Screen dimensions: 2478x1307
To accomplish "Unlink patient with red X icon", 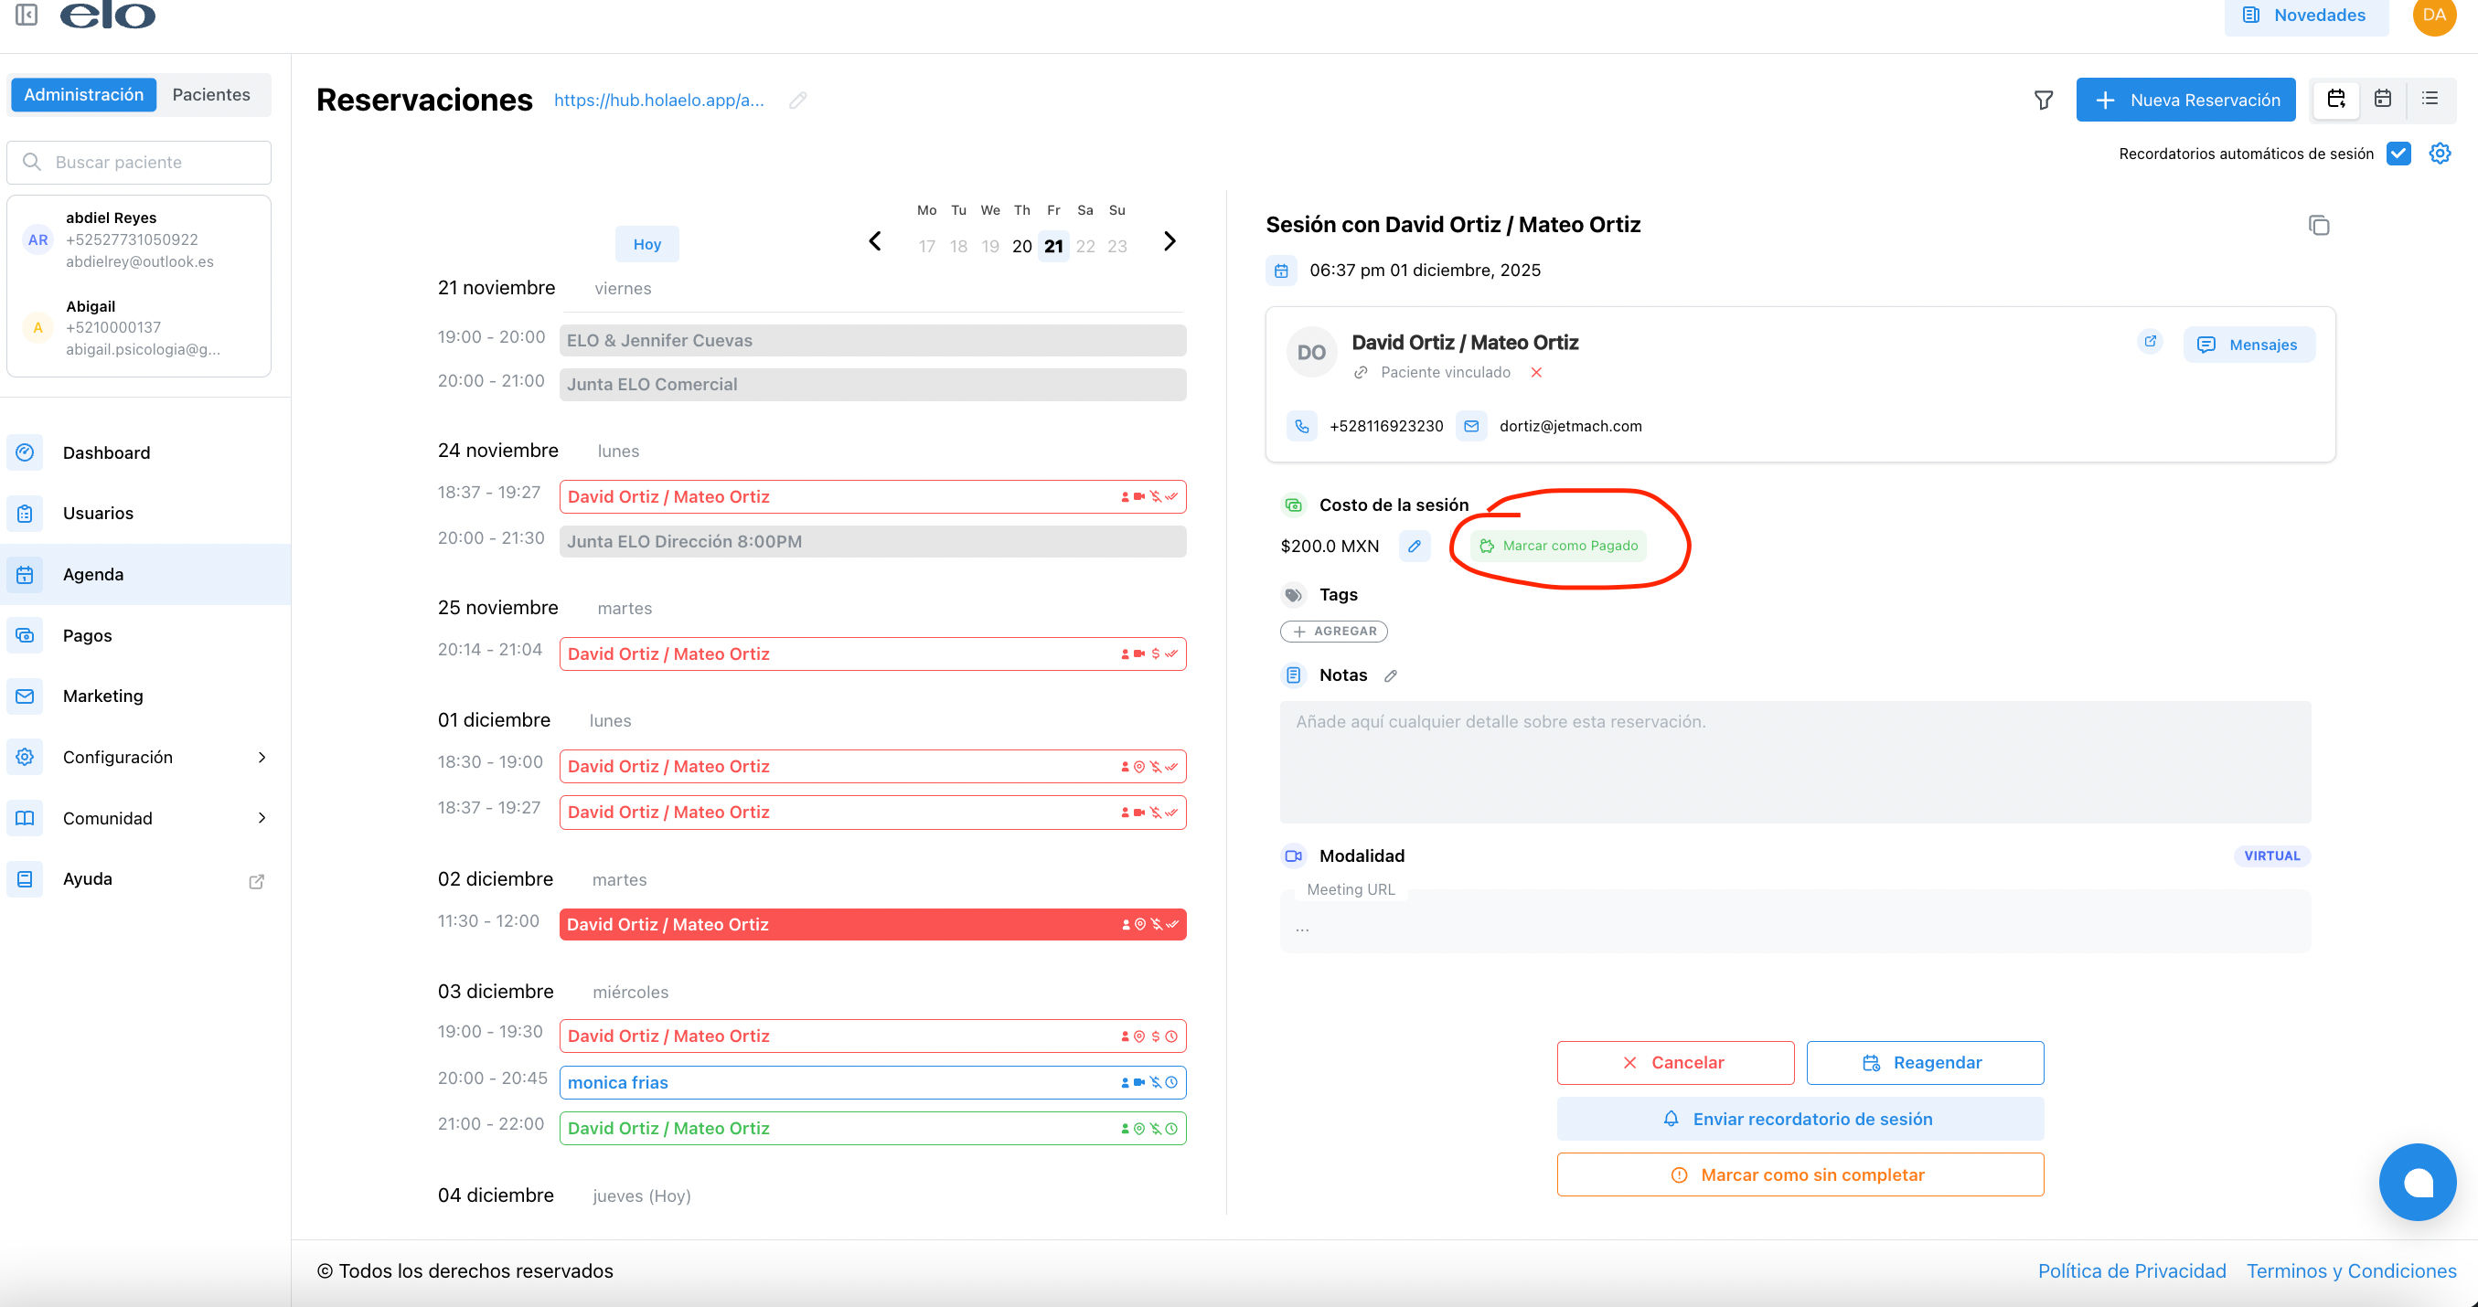I will 1536,372.
